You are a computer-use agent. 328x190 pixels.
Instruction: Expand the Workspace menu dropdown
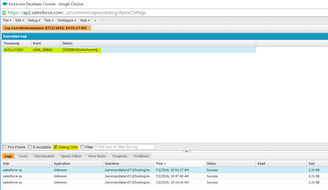click(66, 20)
